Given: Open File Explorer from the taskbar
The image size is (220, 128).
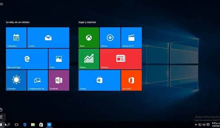Looking at the screenshot, I should tap(33, 125).
